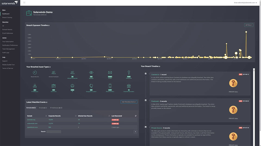Open Audit Logs in the sidebar
Viewport: 261px width, 146px height.
point(6,53)
